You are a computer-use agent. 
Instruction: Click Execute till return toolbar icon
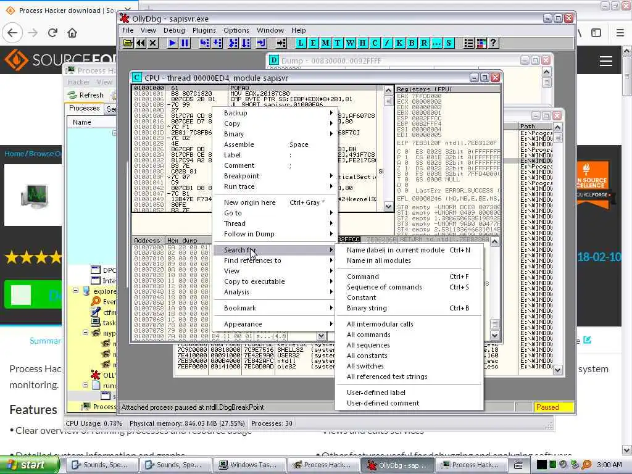[261, 43]
